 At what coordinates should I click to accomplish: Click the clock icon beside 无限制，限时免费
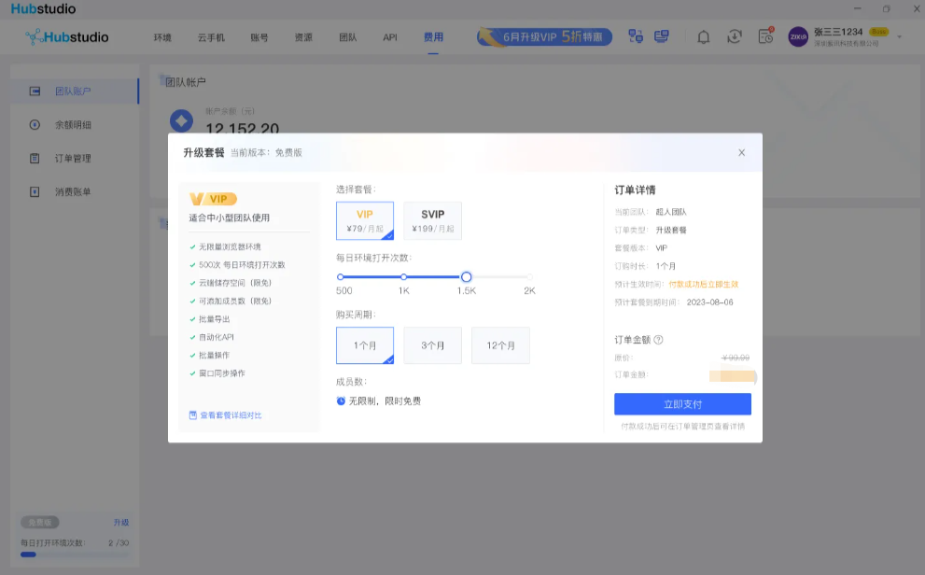pyautogui.click(x=341, y=401)
